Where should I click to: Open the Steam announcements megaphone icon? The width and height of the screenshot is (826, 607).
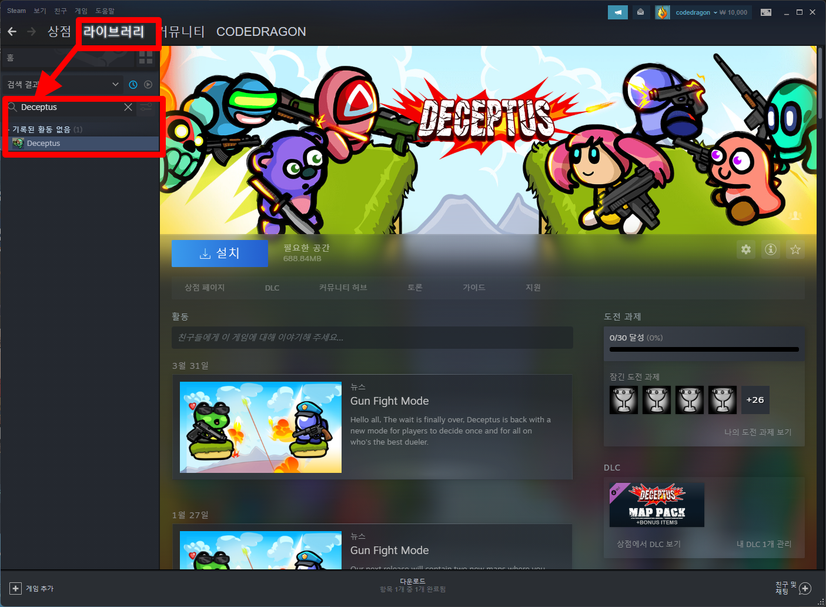click(618, 12)
